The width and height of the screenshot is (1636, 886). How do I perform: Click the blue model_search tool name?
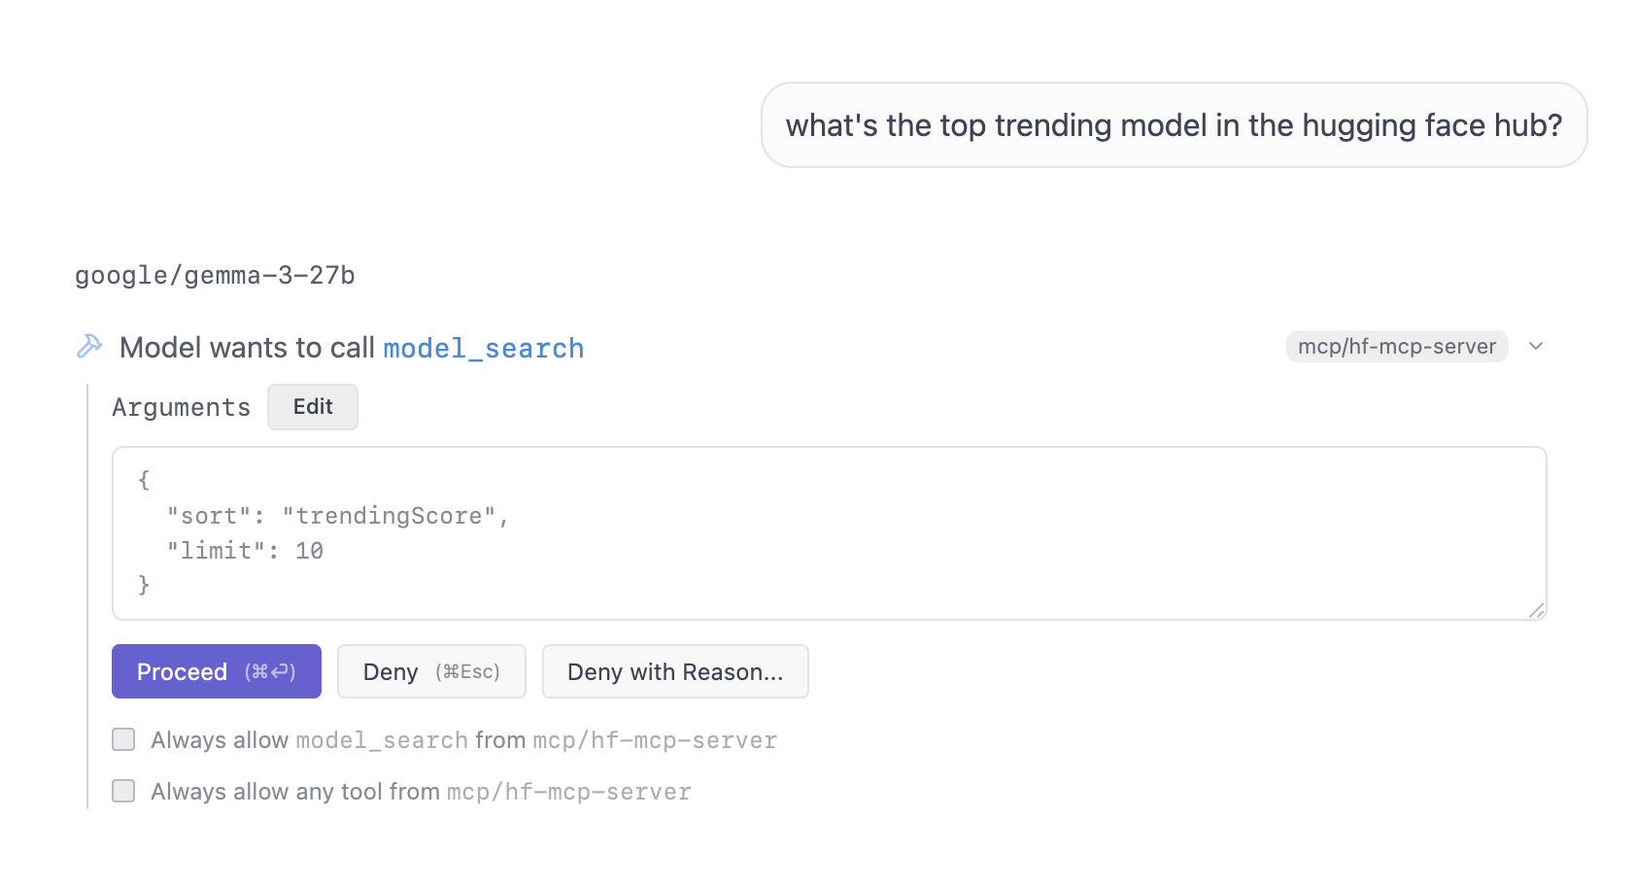(483, 349)
